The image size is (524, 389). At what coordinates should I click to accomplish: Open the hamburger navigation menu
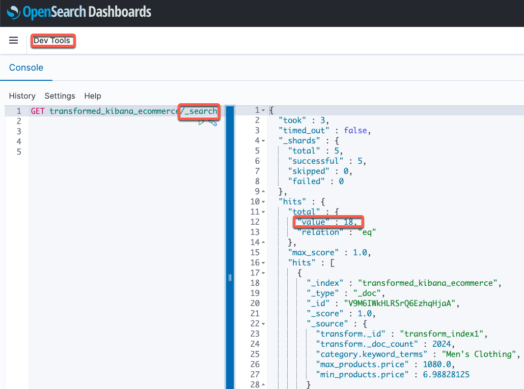point(13,40)
